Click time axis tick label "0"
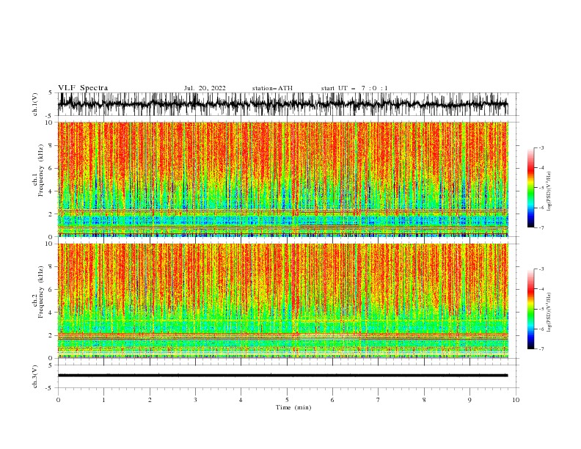Image resolution: width=581 pixels, height=449 pixels. pos(58,400)
